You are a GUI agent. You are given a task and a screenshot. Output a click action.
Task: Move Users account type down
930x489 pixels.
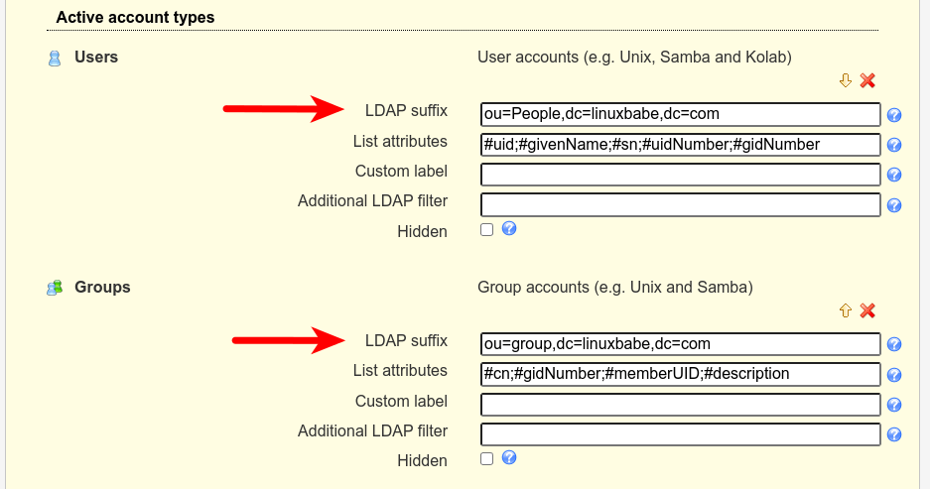[846, 80]
